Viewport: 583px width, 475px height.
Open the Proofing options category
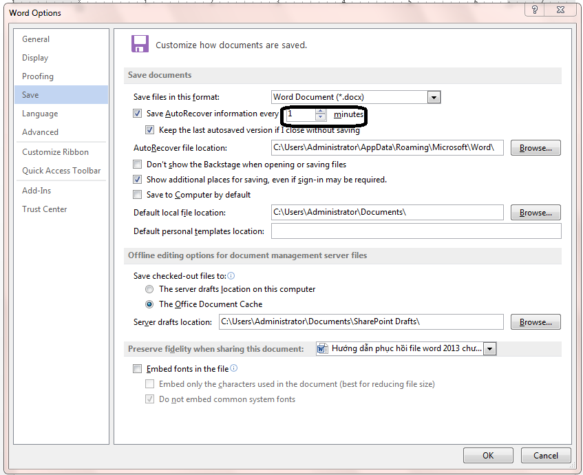38,76
